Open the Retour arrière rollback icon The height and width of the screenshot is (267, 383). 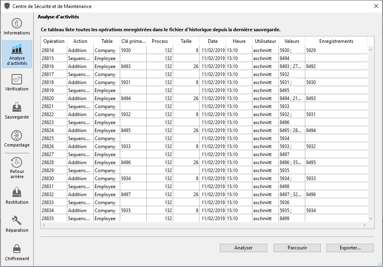(x=17, y=163)
